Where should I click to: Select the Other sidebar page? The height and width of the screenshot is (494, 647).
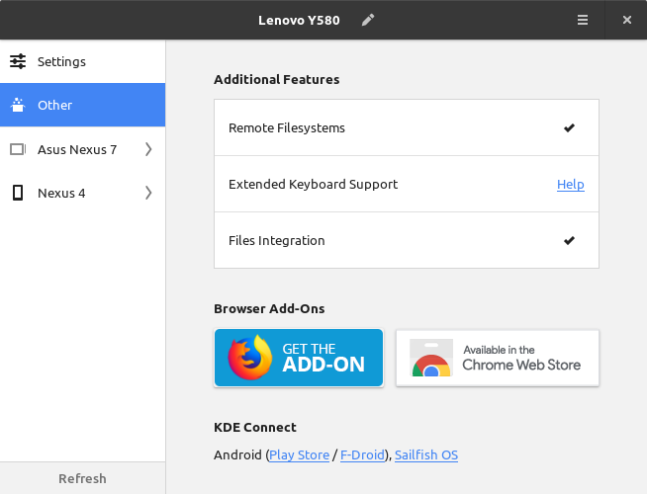click(x=82, y=105)
